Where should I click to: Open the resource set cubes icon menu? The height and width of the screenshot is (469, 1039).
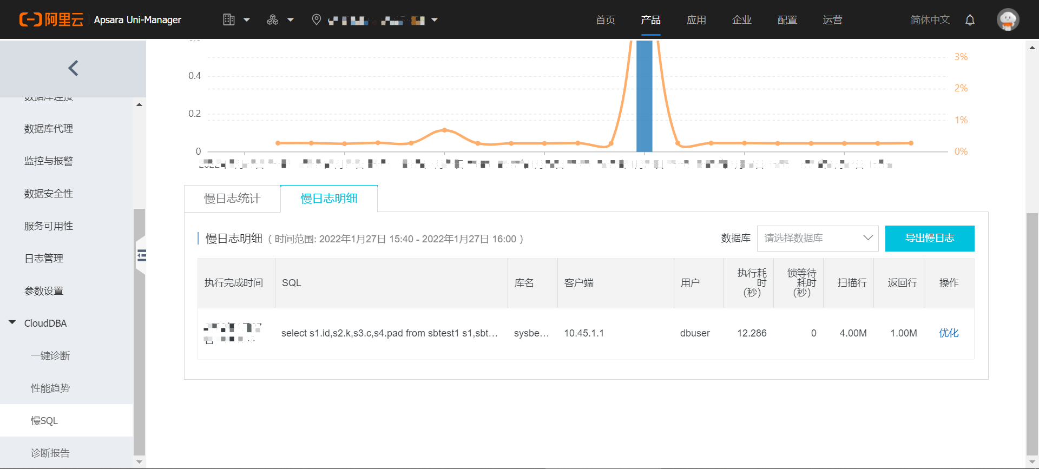tap(273, 20)
